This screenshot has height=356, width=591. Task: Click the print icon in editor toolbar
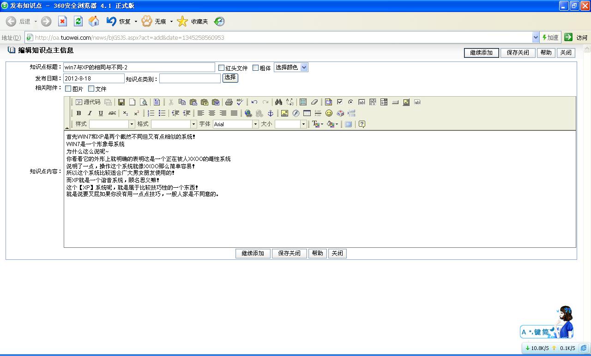click(x=229, y=102)
